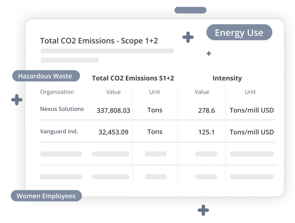Image resolution: width=295 pixels, height=223 pixels.
Task: Select the Energy Use tag
Action: (239, 33)
